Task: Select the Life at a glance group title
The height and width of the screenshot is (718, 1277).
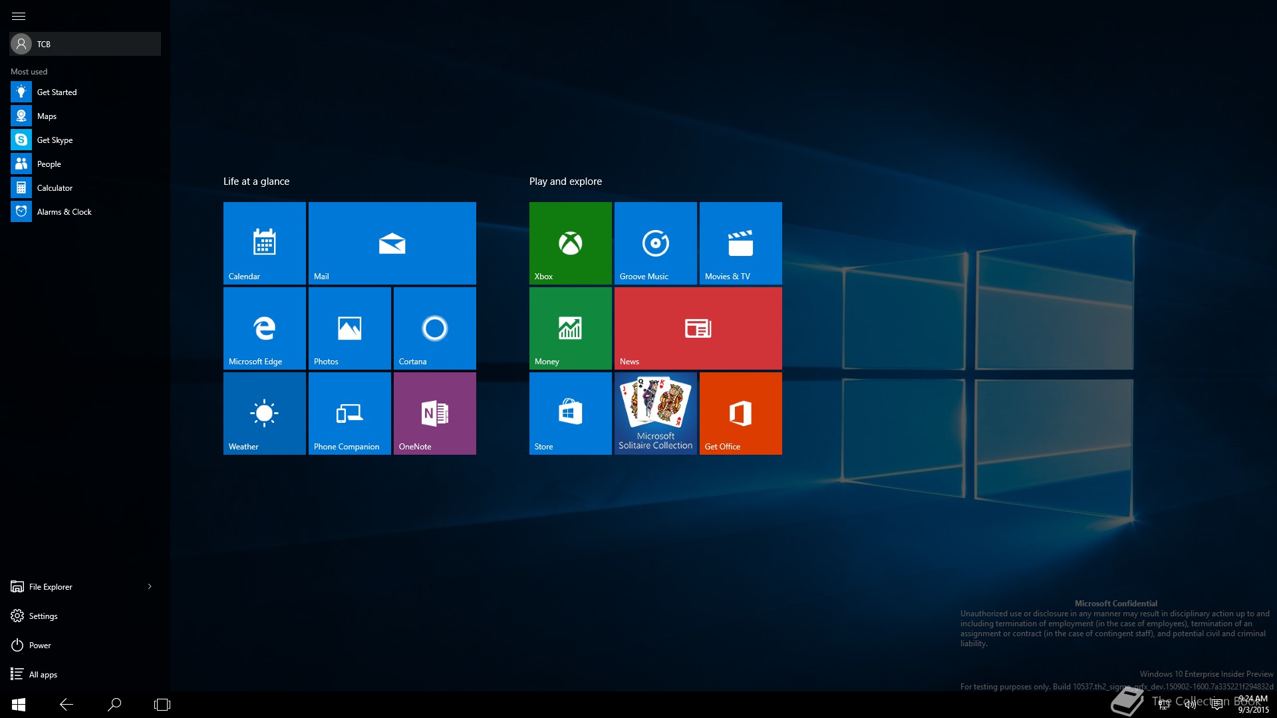Action: (x=256, y=181)
